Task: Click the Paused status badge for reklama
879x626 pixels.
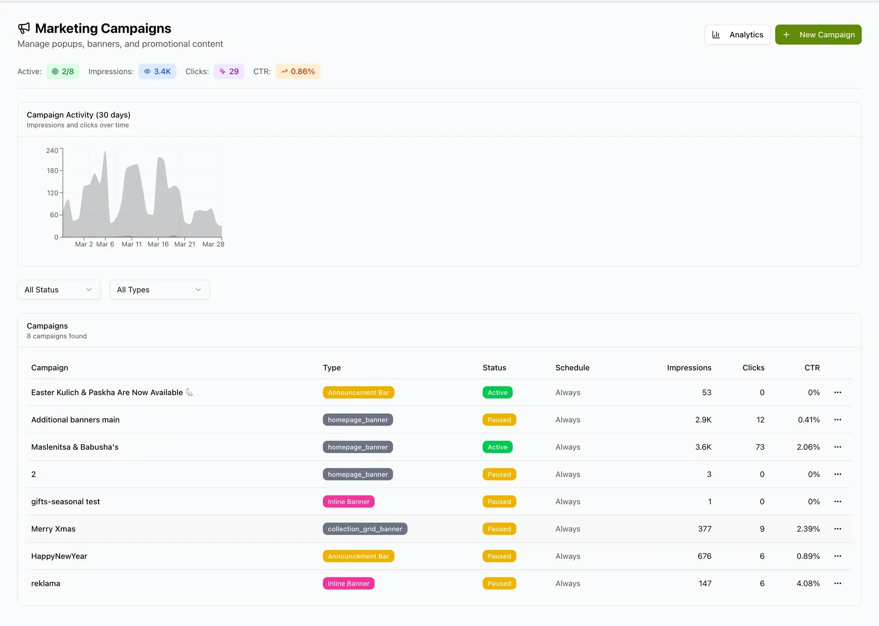Action: pos(499,583)
